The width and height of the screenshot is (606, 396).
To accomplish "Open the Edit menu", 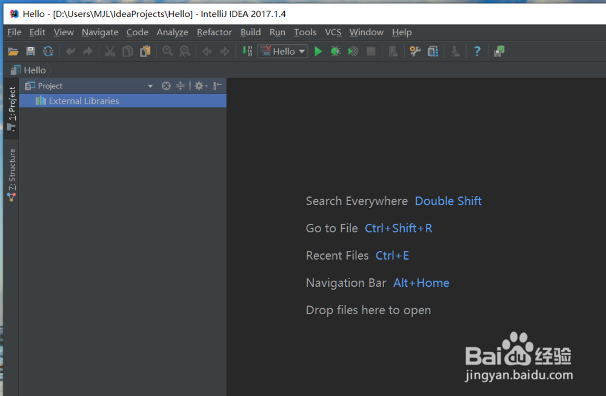I will (38, 33).
